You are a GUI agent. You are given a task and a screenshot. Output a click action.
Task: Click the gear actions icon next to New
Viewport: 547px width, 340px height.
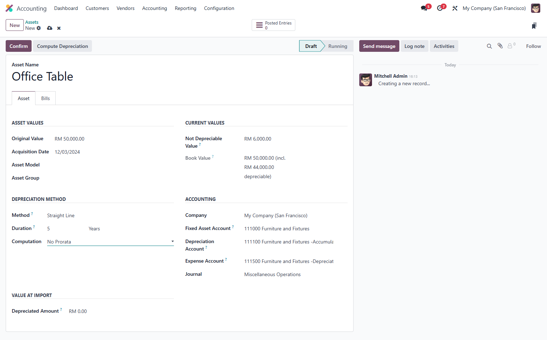(x=39, y=28)
